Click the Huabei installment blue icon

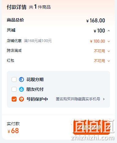21,79
